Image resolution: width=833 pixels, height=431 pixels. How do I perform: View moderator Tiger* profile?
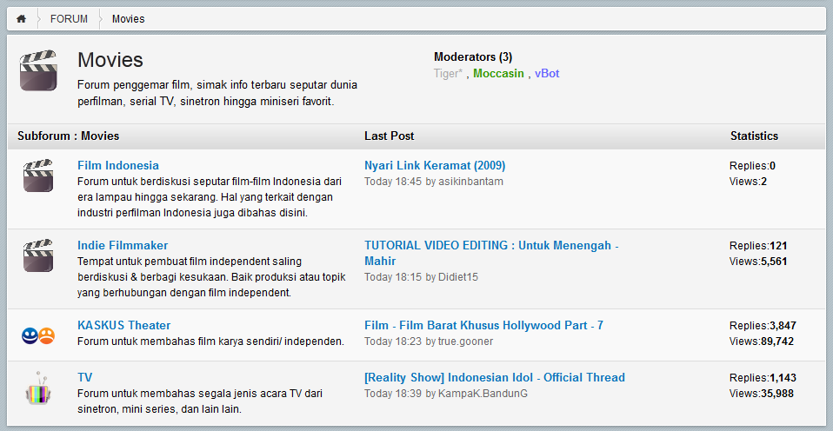point(448,74)
